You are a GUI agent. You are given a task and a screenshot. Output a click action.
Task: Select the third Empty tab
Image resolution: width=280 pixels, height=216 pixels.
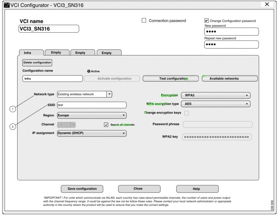pyautogui.click(x=109, y=53)
